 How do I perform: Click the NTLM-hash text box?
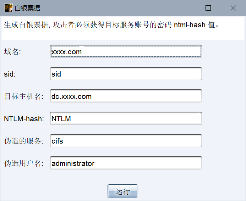coord(126,119)
